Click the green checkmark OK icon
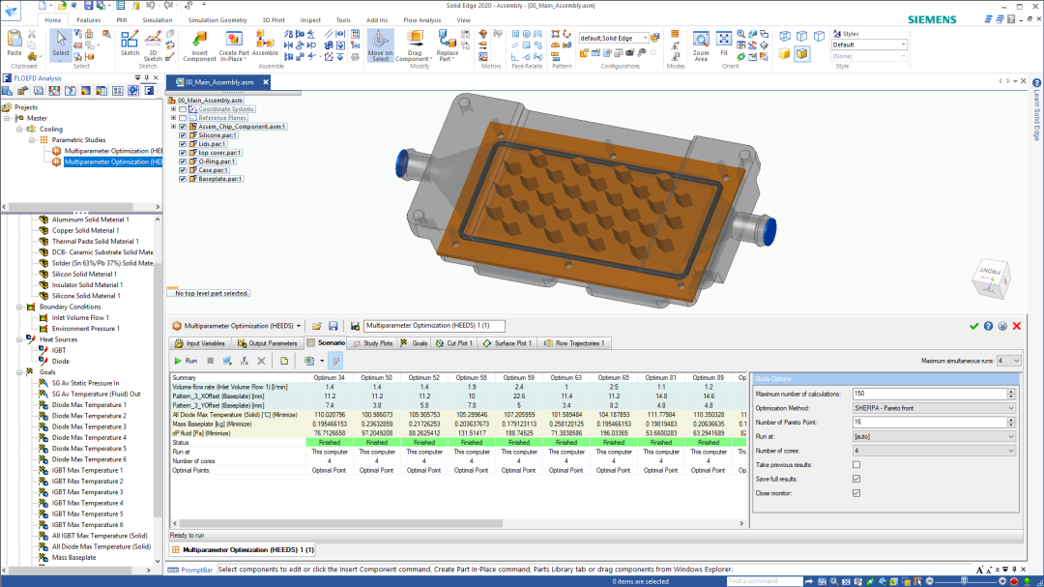The image size is (1044, 587). 973,326
